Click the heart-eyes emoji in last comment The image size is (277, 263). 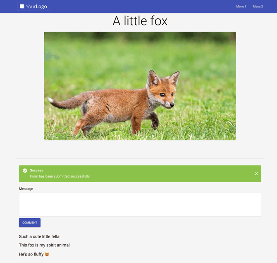(x=47, y=254)
